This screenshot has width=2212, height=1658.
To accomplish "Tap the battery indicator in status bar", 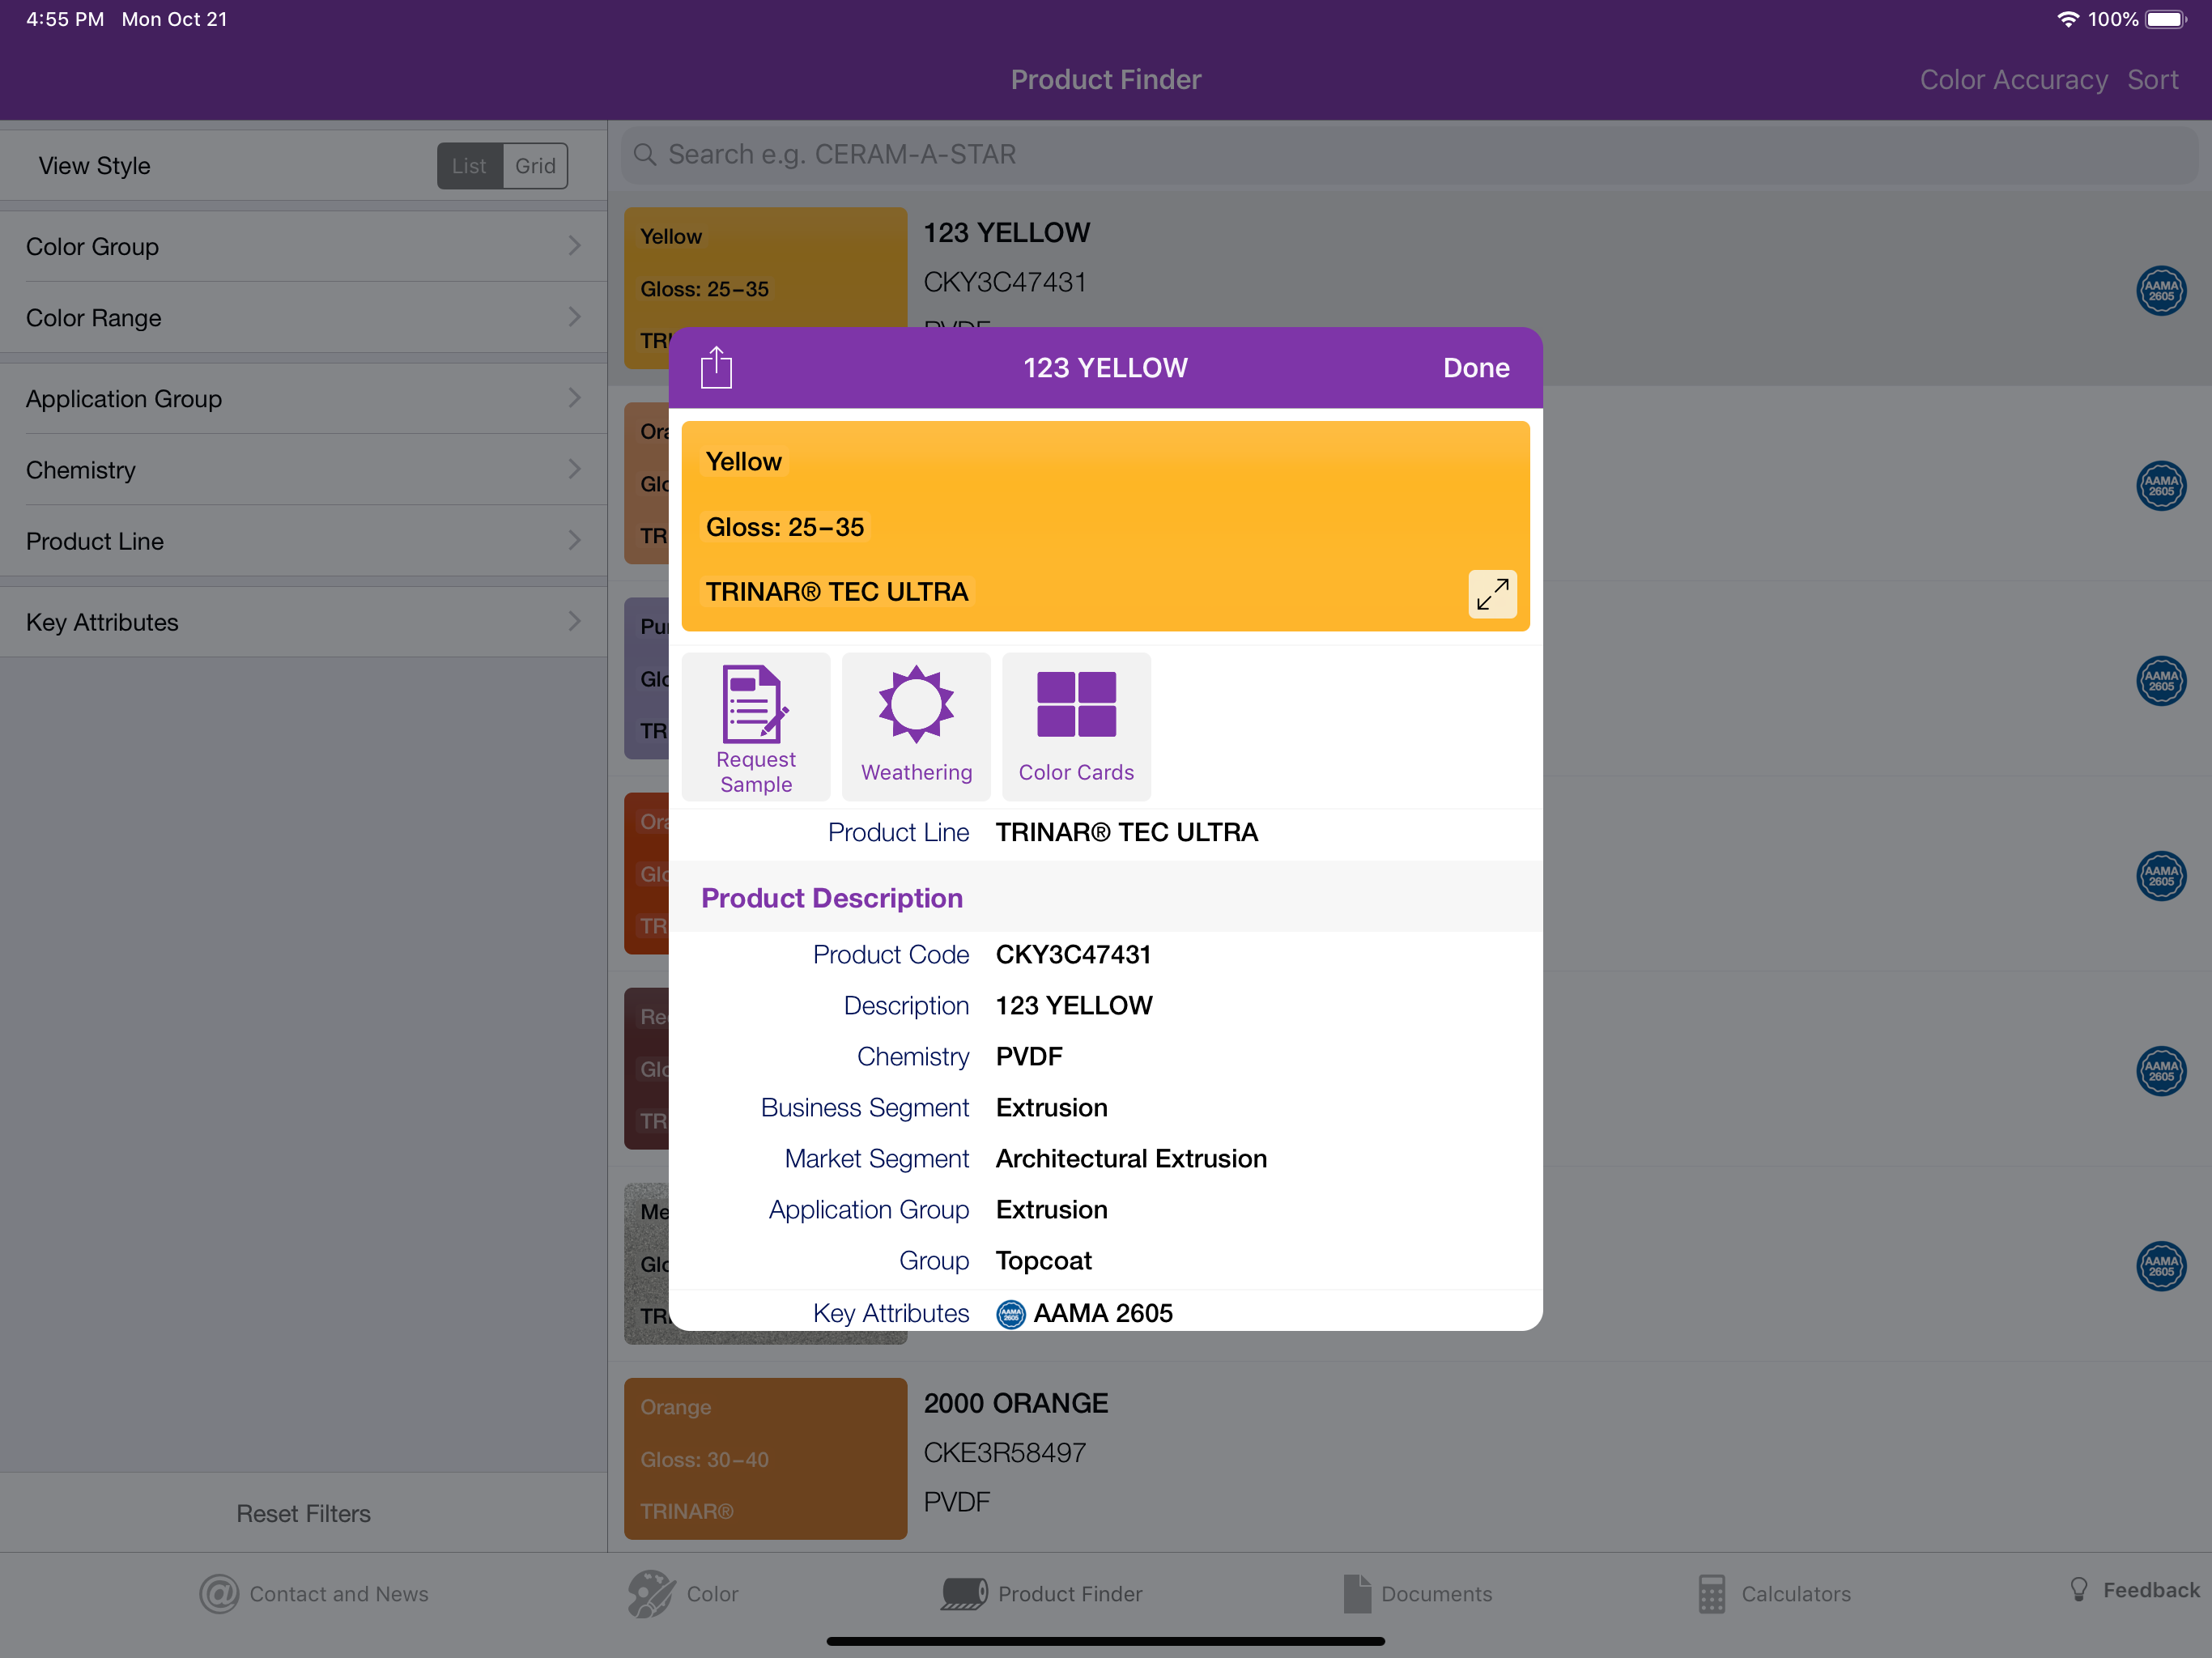I will click(x=2166, y=19).
